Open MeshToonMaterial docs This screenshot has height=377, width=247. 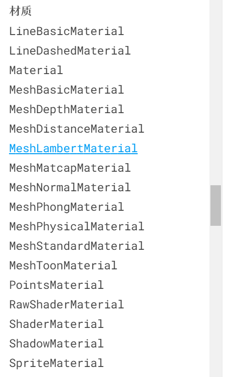click(x=63, y=265)
